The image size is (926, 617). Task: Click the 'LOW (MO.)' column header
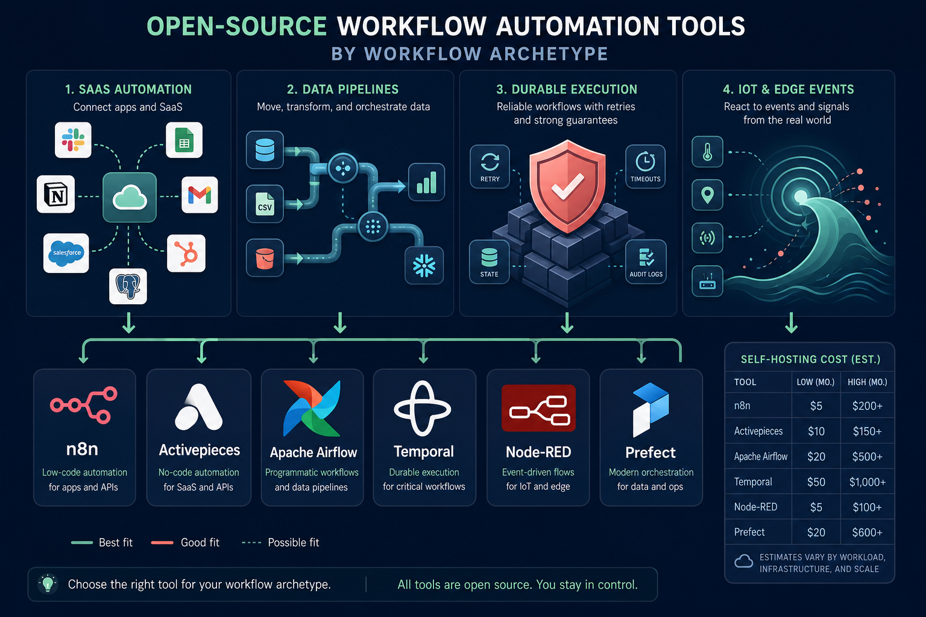point(816,382)
